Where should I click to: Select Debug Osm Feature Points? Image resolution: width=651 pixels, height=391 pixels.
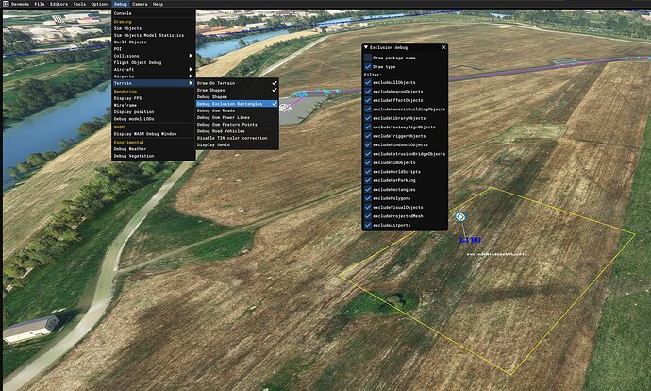[x=237, y=125]
